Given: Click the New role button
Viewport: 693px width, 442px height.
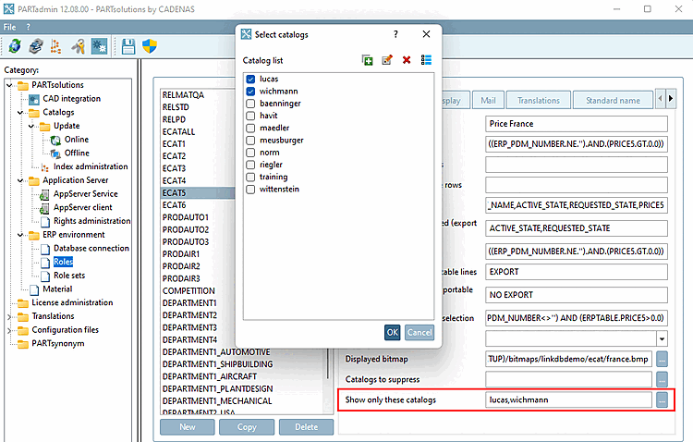Looking at the screenshot, I should click(188, 427).
